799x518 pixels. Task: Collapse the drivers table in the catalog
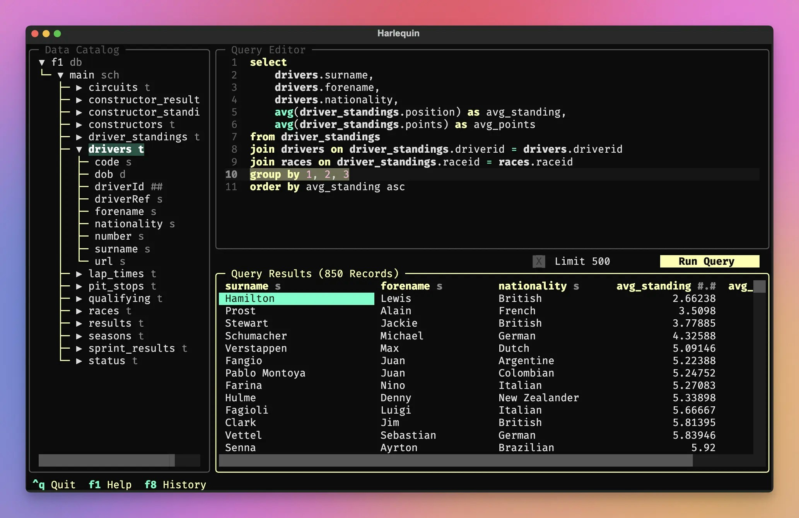(x=79, y=149)
